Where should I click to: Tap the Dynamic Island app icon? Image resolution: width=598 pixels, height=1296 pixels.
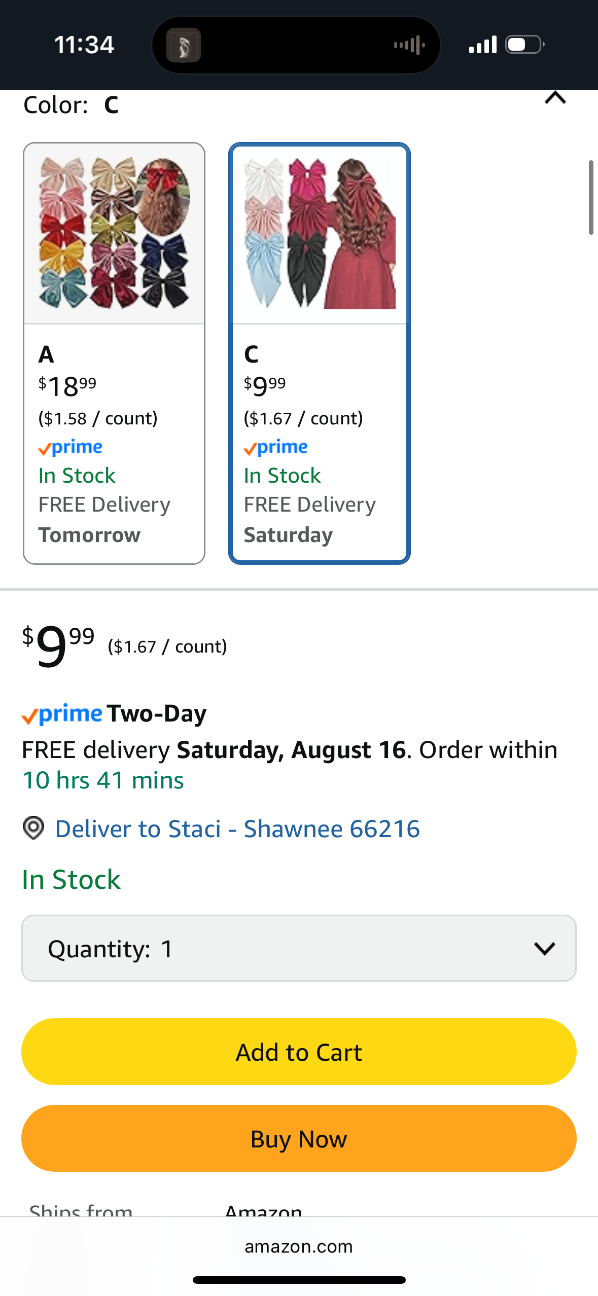coord(184,46)
